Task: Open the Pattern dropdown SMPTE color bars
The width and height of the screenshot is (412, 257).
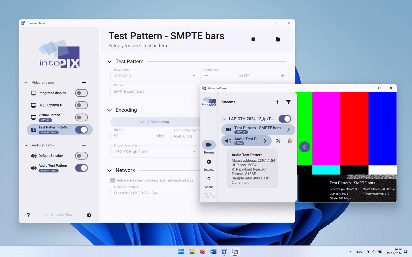Action: coord(155,91)
